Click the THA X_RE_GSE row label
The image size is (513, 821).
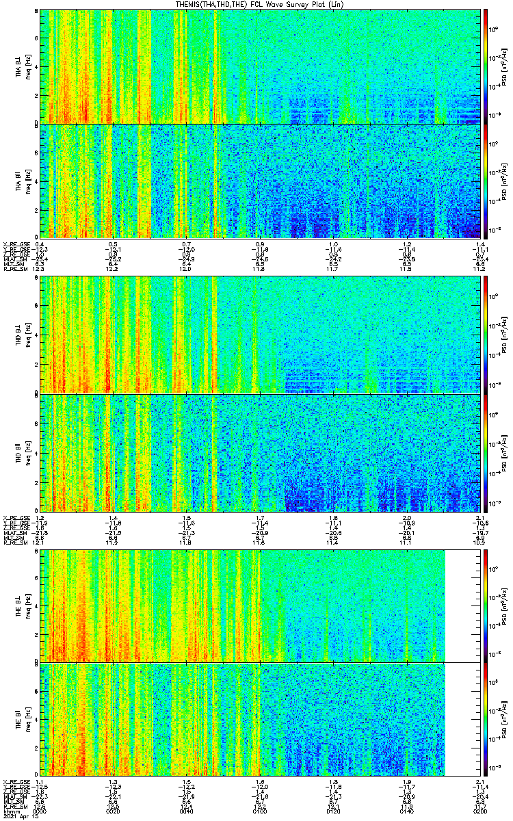(16, 244)
